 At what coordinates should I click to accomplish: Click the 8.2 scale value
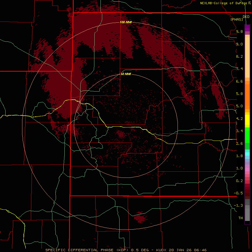click(239, 56)
